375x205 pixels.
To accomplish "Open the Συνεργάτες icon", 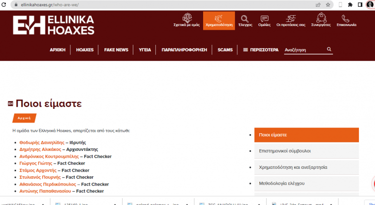I will (321, 19).
